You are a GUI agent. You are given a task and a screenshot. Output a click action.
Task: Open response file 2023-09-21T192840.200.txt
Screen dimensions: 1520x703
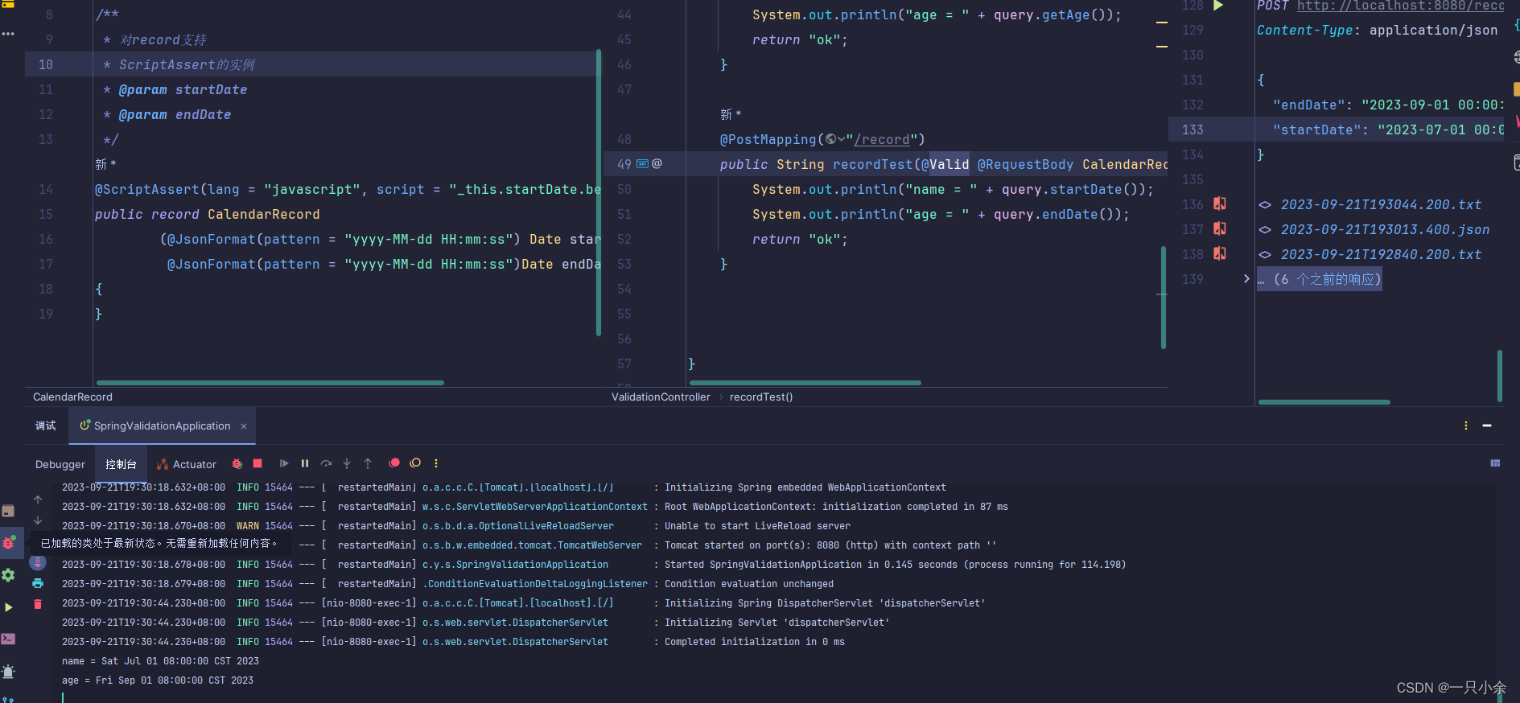click(x=1381, y=254)
